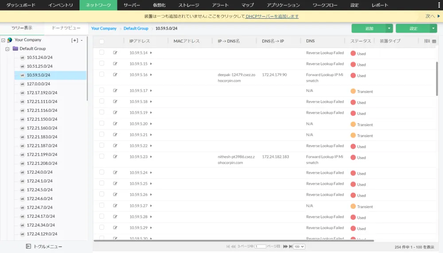Click the green 設定 button
This screenshot has height=253, width=443.
(x=413, y=28)
